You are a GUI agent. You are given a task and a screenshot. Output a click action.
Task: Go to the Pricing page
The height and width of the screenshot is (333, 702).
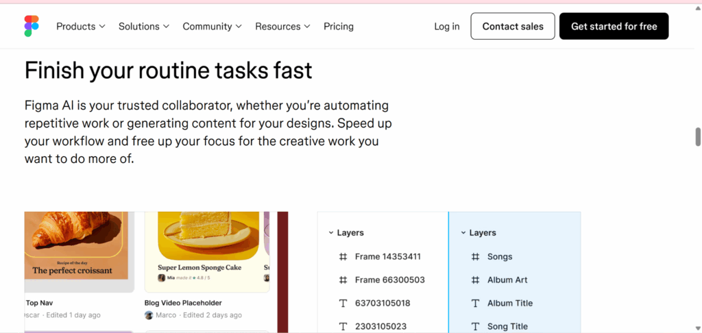pyautogui.click(x=339, y=26)
